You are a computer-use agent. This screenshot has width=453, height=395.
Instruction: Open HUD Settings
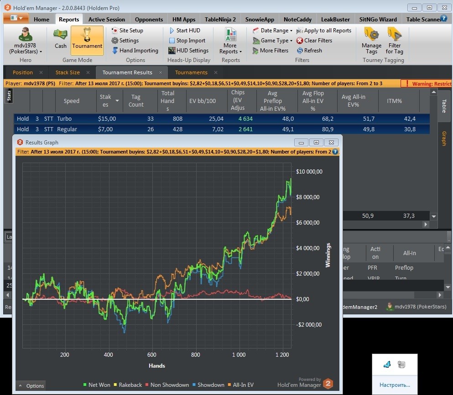pyautogui.click(x=188, y=51)
